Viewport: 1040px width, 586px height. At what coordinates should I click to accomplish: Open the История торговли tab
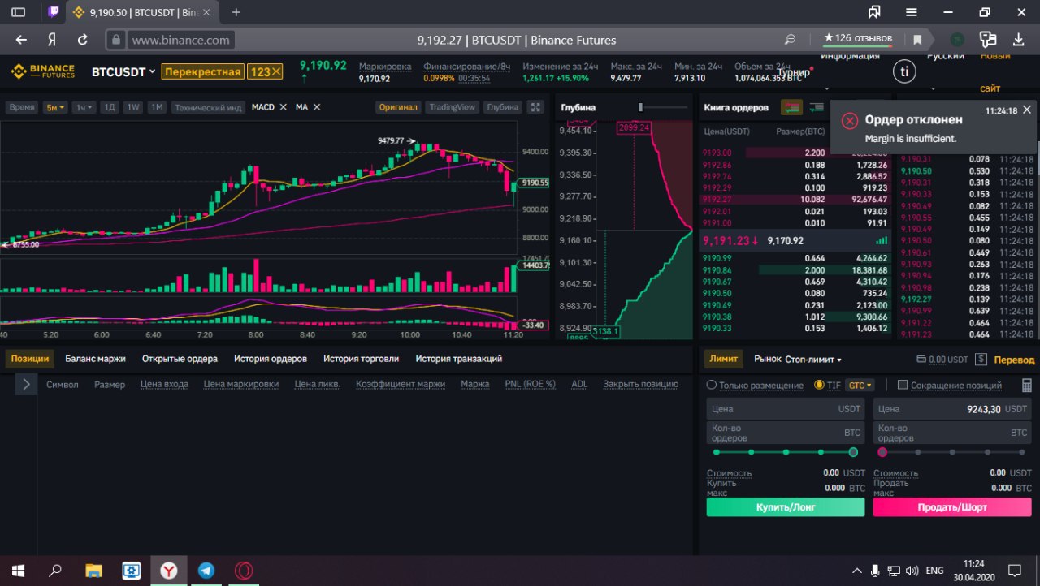click(x=362, y=359)
